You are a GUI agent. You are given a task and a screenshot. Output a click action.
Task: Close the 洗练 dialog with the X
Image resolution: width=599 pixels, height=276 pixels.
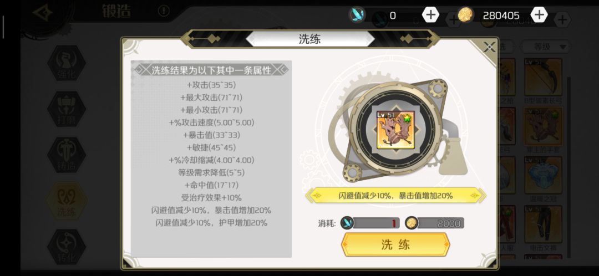[x=489, y=47]
